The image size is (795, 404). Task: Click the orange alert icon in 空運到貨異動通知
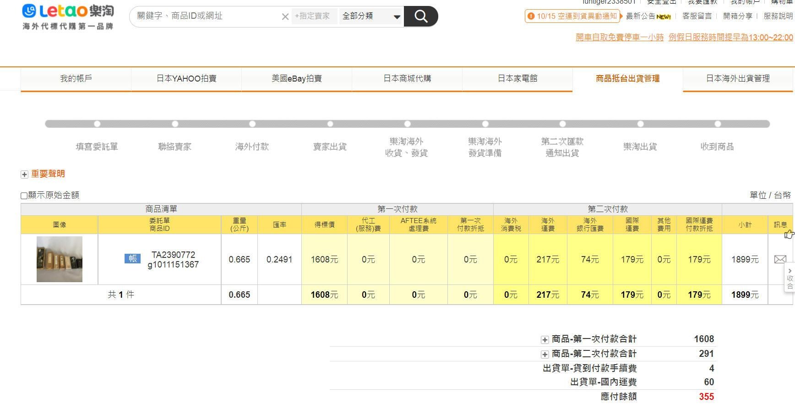[531, 16]
